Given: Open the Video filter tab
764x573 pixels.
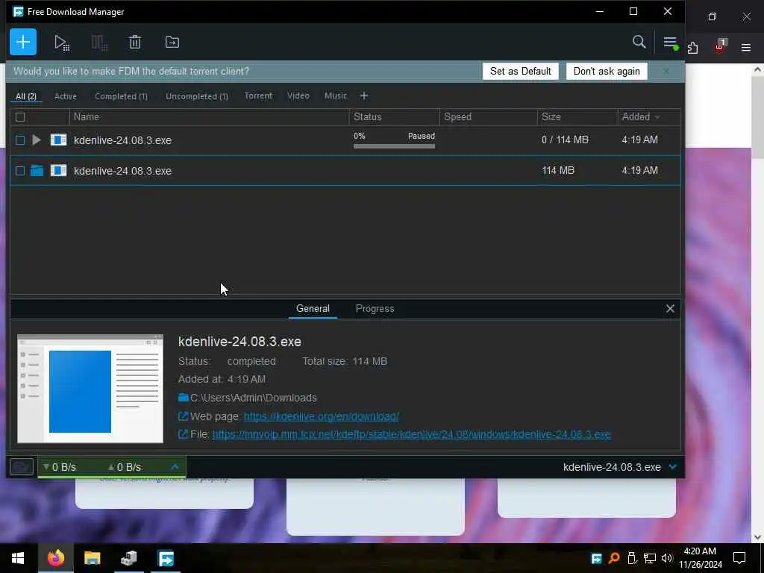Looking at the screenshot, I should coord(298,95).
